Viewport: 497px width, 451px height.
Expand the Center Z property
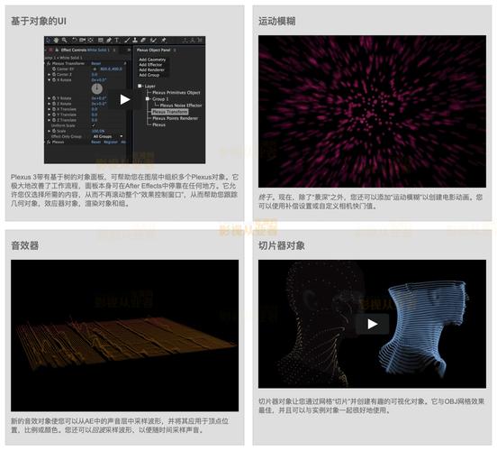[50, 74]
